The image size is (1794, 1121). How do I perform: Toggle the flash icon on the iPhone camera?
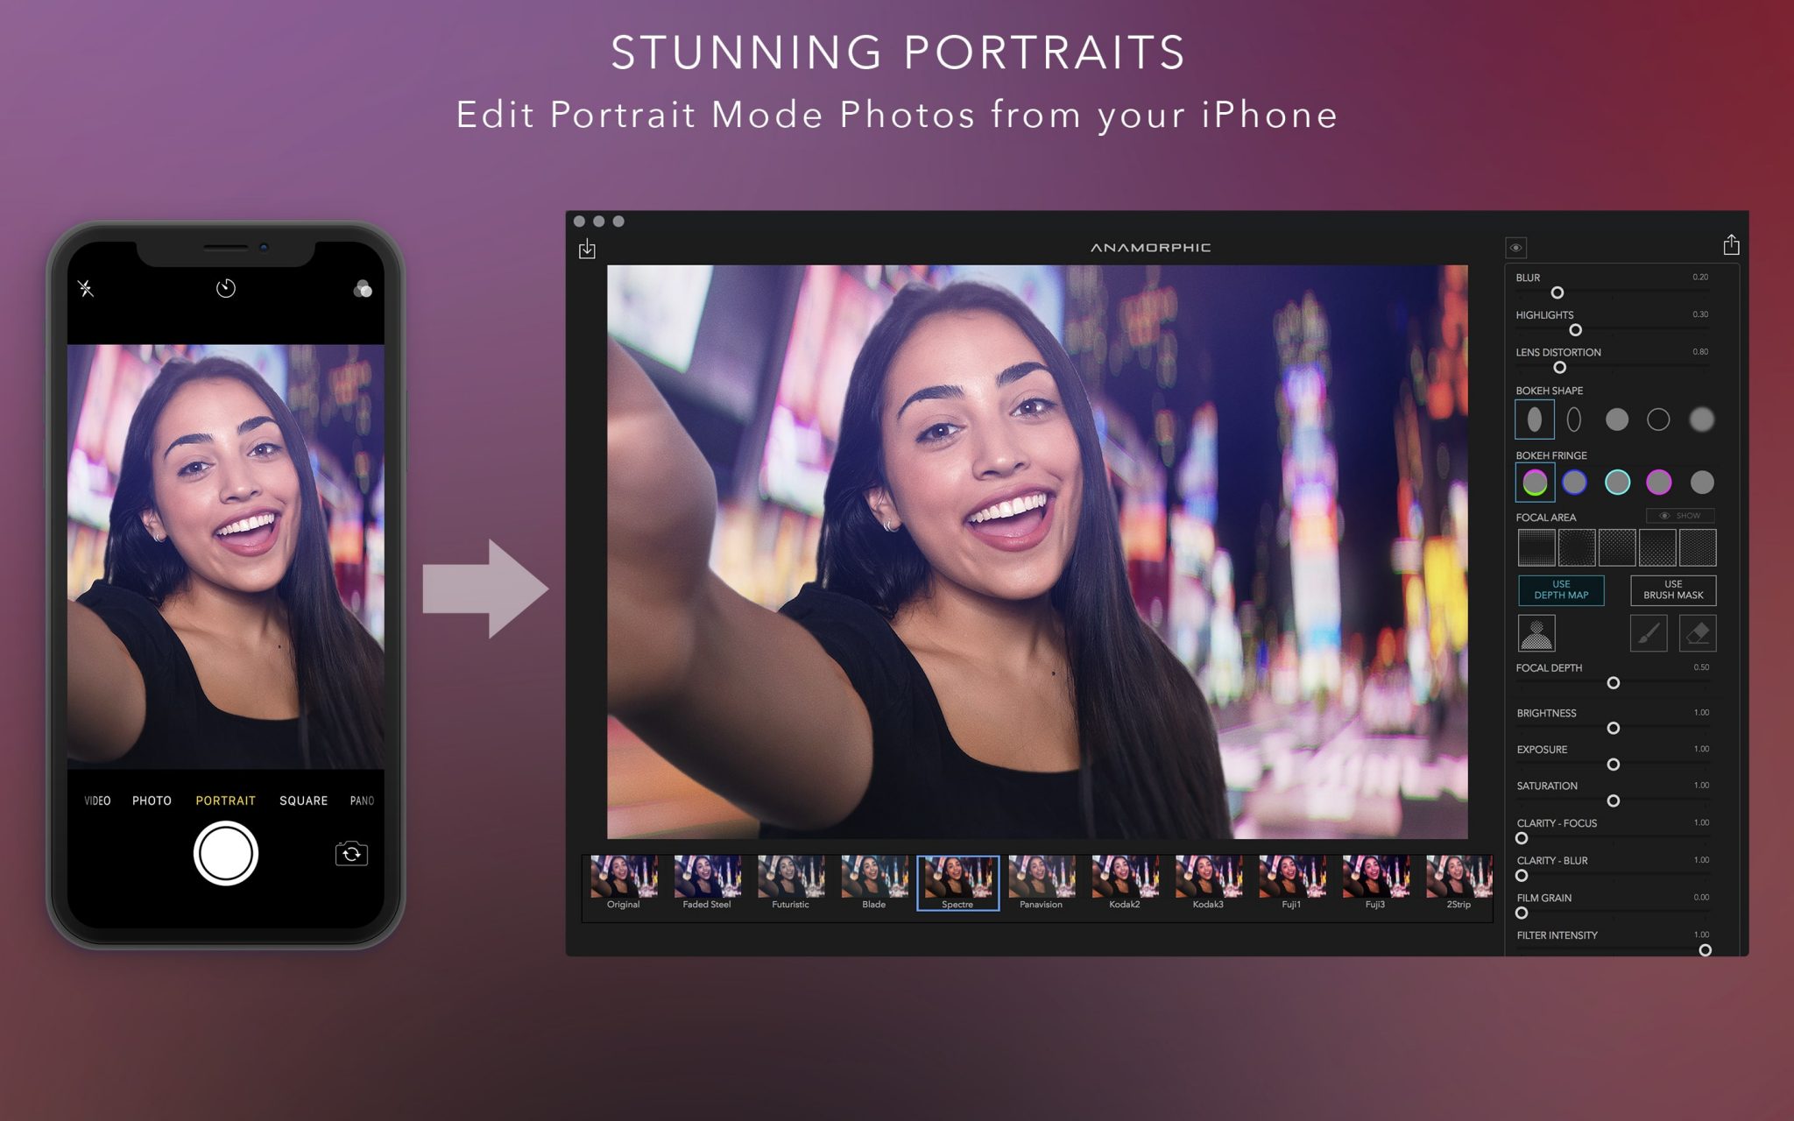(x=85, y=287)
